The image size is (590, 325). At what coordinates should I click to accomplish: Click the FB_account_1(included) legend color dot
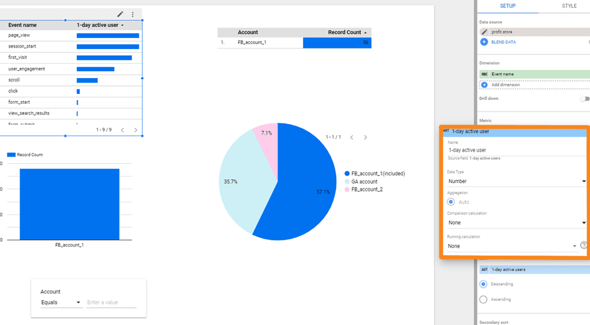[347, 174]
